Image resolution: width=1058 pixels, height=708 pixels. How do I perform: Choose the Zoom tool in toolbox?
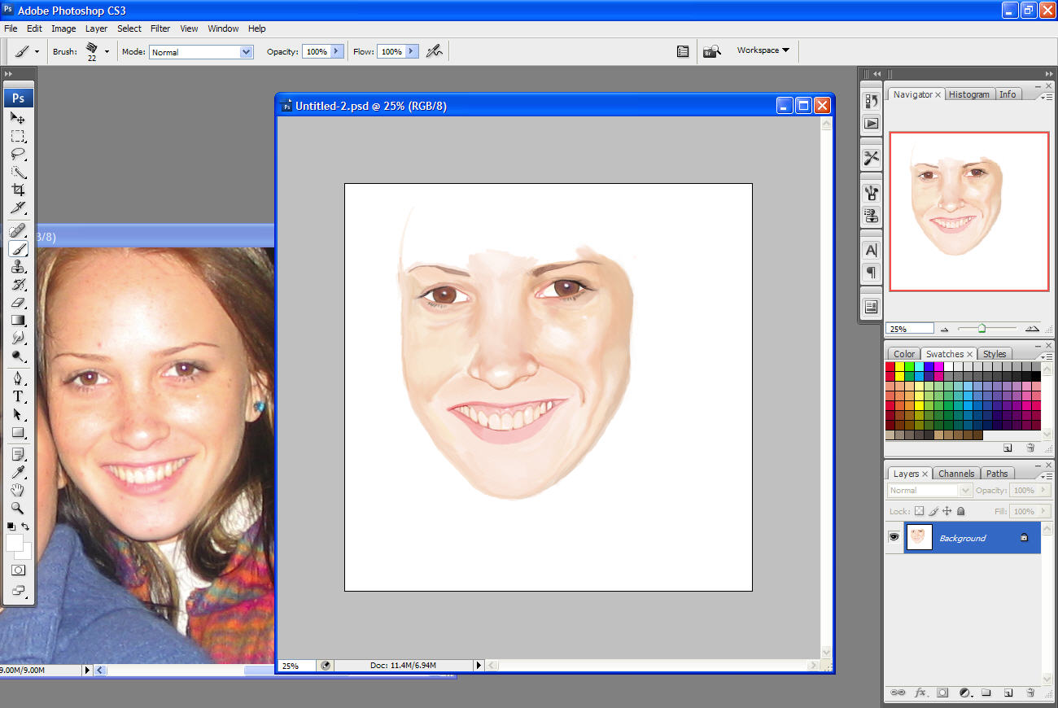tap(18, 509)
